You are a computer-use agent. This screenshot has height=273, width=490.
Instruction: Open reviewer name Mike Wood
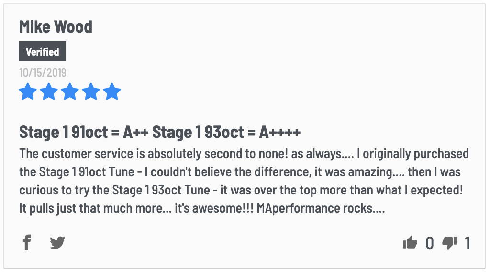[56, 26]
